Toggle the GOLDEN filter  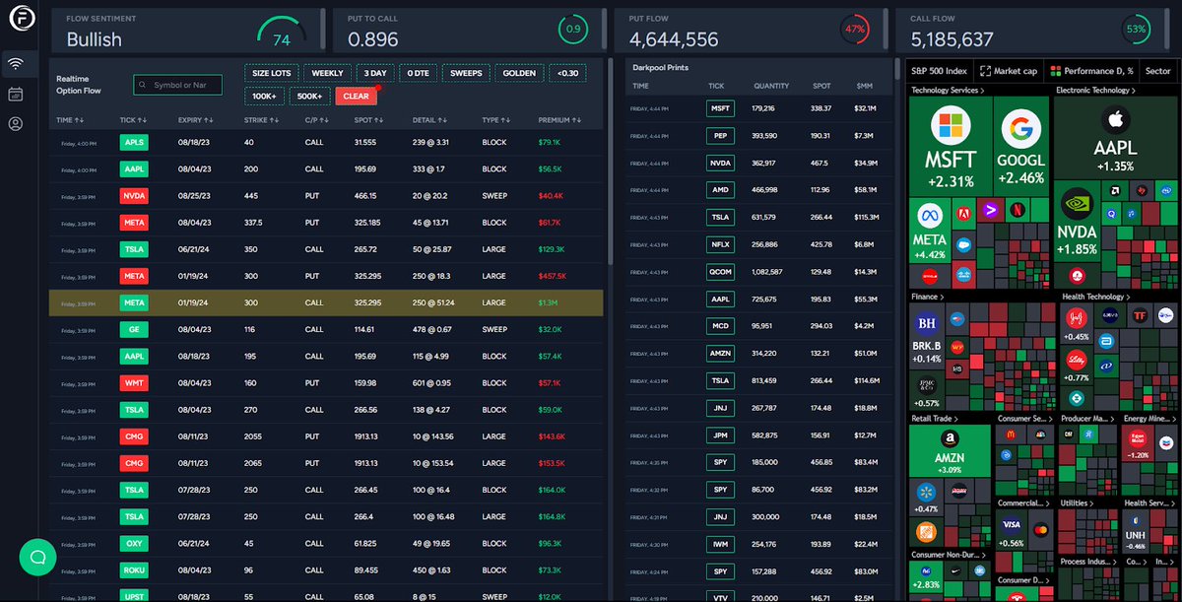pyautogui.click(x=519, y=73)
